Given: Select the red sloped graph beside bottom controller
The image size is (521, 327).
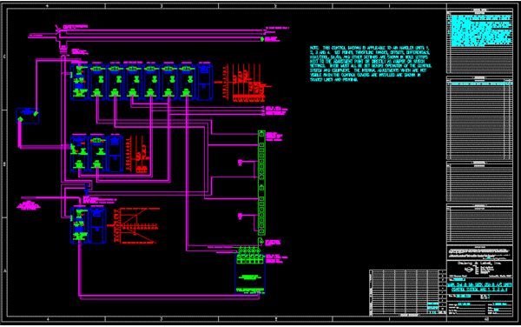Looking at the screenshot, I should point(135,226).
